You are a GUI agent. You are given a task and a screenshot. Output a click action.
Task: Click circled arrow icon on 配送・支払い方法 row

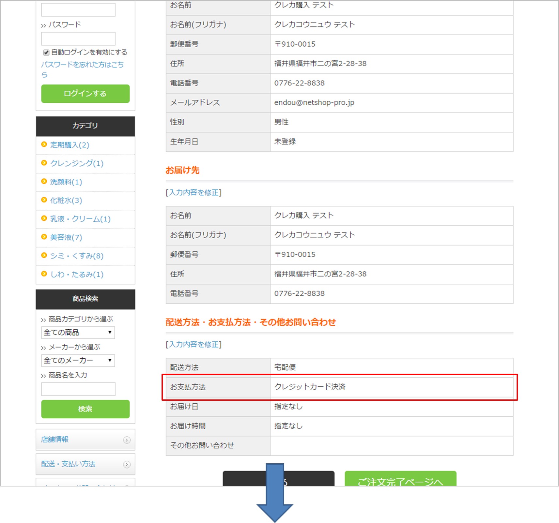[127, 464]
